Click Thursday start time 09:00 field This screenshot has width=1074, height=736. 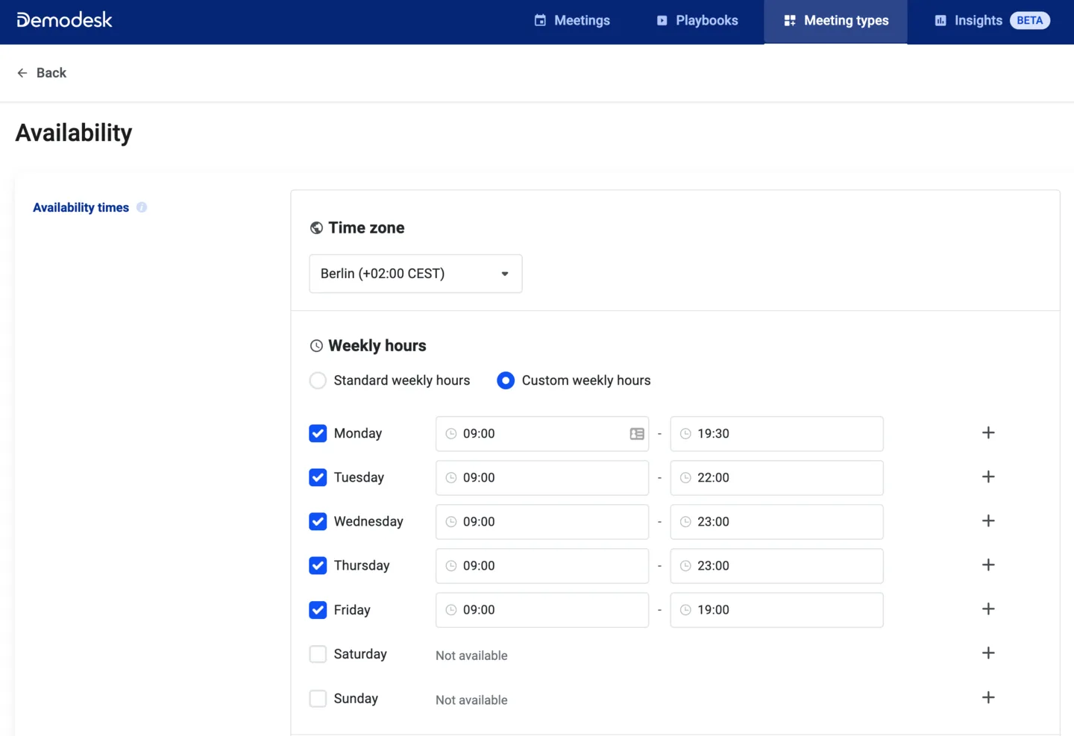(542, 566)
